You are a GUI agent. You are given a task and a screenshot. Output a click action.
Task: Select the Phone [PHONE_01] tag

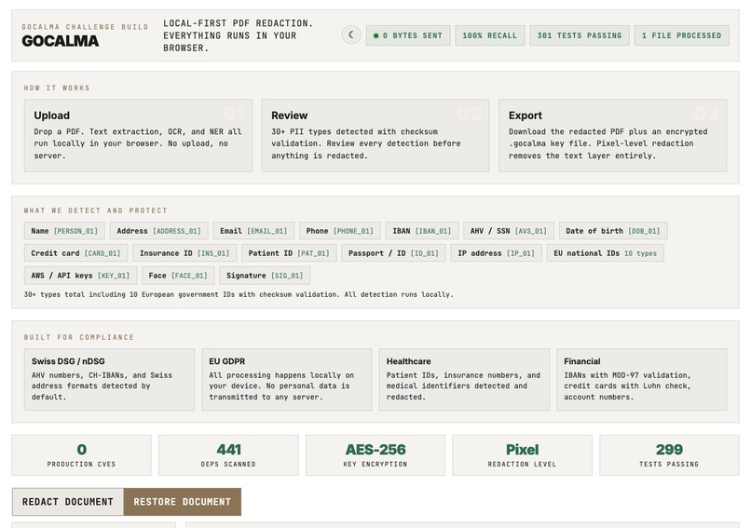click(x=340, y=231)
